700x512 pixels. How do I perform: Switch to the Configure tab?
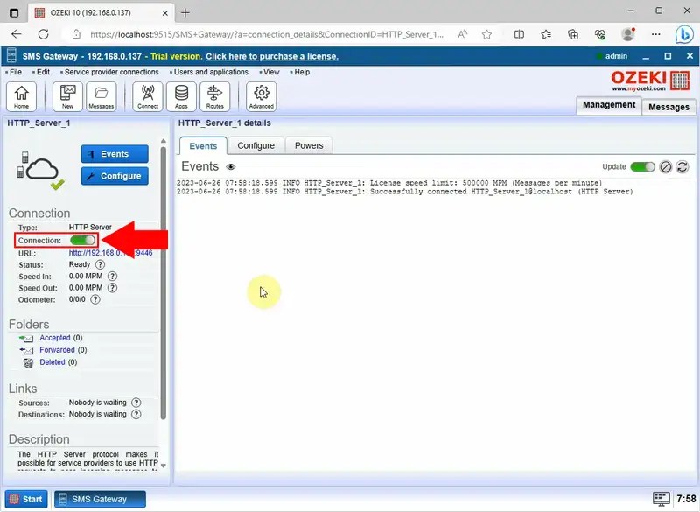click(x=255, y=145)
